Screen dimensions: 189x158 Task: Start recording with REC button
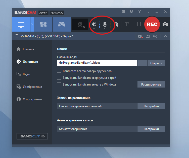[x=152, y=24]
